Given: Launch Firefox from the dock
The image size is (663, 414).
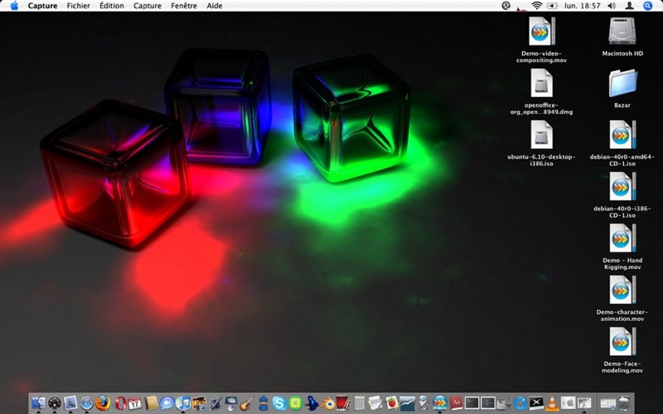Looking at the screenshot, I should point(103,403).
